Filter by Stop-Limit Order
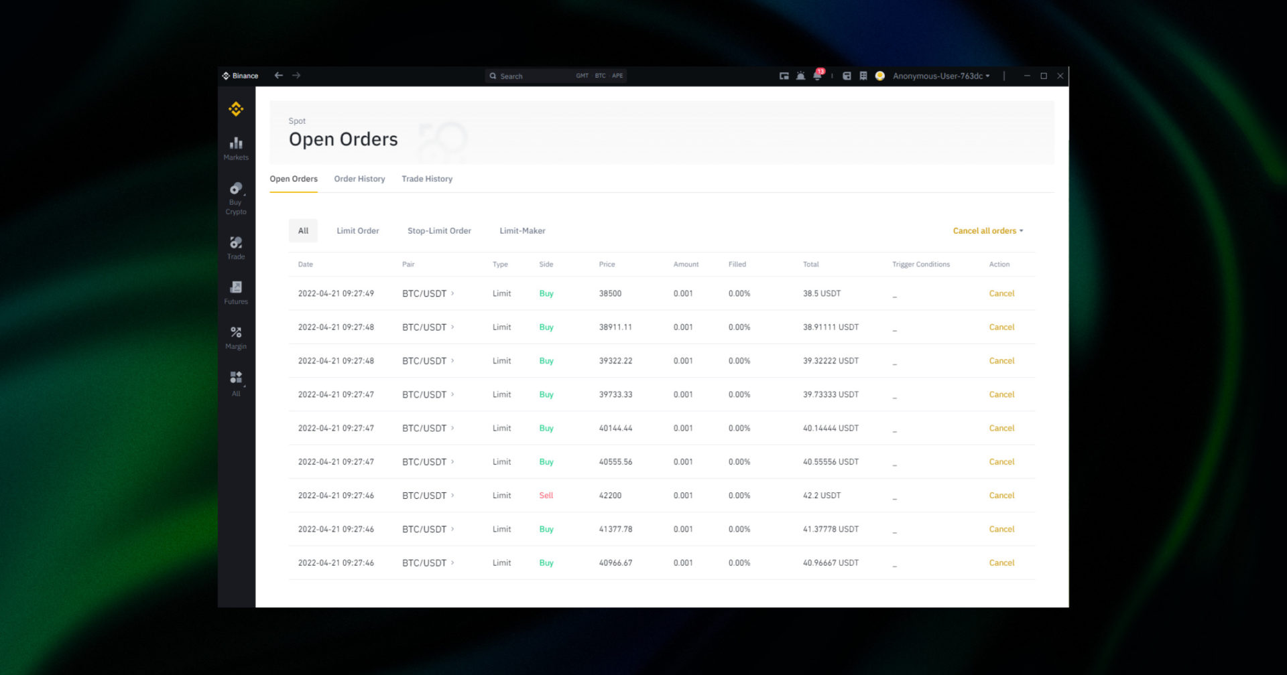This screenshot has width=1287, height=675. click(x=439, y=231)
